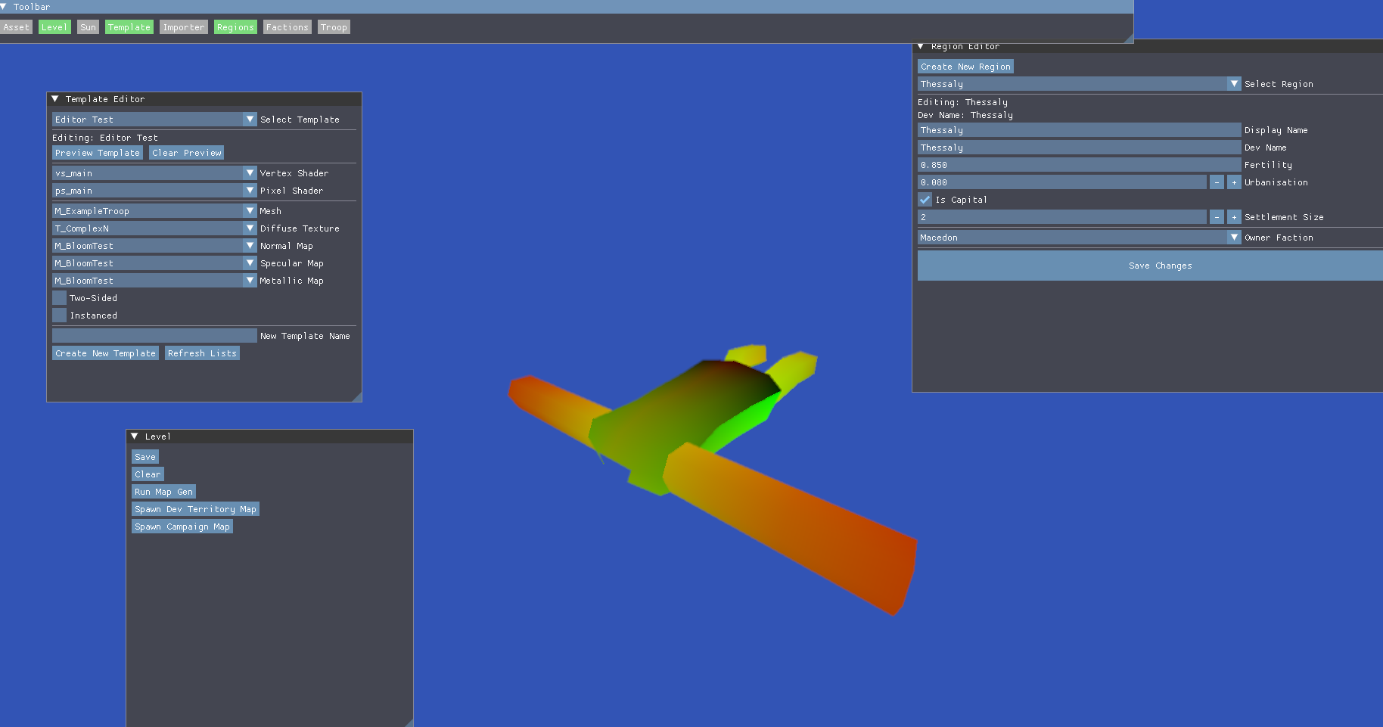Decrease Settlement Size with minus button
Viewport: 1383px width, 727px height.
point(1217,217)
